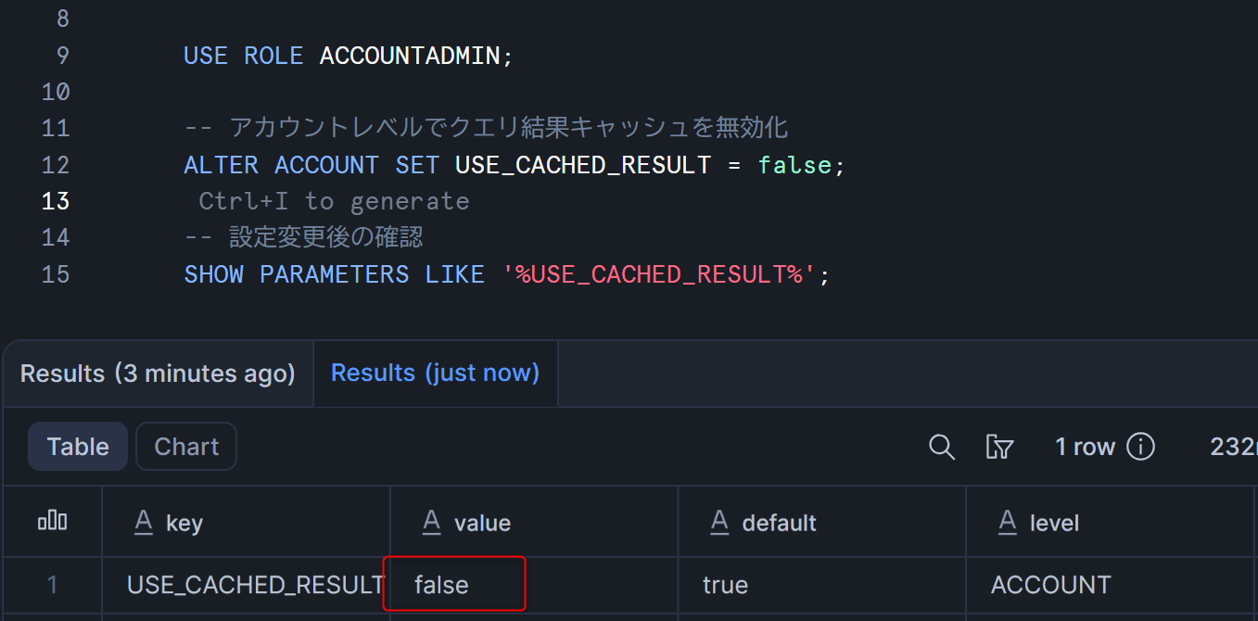This screenshot has height=621, width=1258.
Task: Open the results search icon
Action: click(x=941, y=447)
